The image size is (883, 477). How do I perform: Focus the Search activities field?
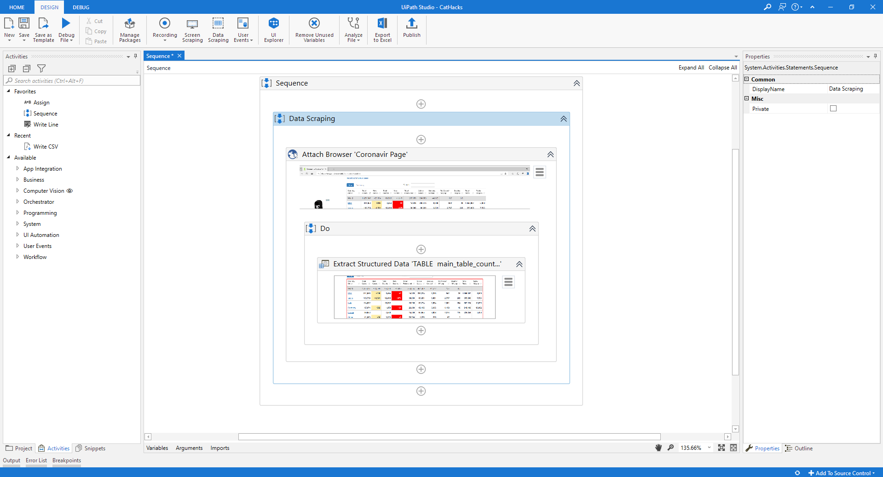72,80
